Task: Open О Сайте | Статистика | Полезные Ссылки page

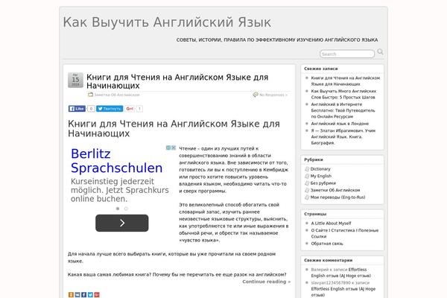Action: click(x=345, y=233)
